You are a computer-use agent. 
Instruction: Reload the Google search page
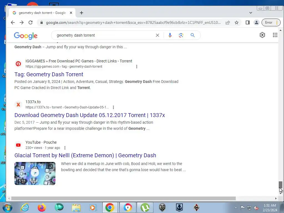coord(31,22)
